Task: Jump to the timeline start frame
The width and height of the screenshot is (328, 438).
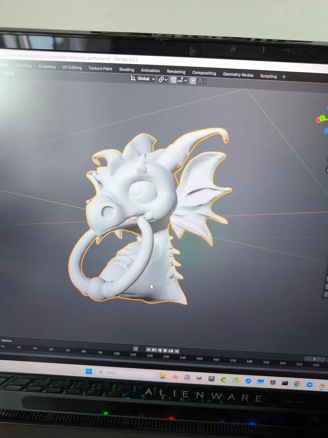Action: (148, 350)
